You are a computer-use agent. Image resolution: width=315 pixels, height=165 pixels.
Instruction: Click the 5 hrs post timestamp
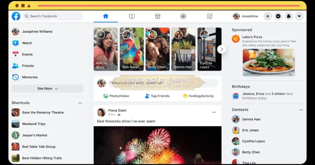112,115
